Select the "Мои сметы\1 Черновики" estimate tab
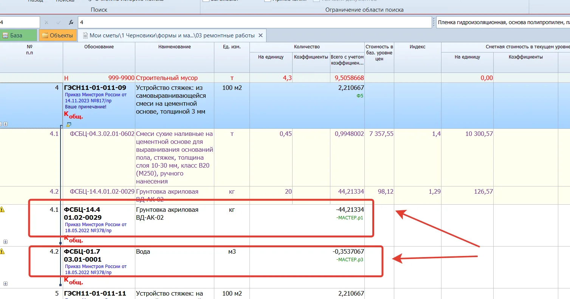This screenshot has height=299, width=570. tap(172, 35)
